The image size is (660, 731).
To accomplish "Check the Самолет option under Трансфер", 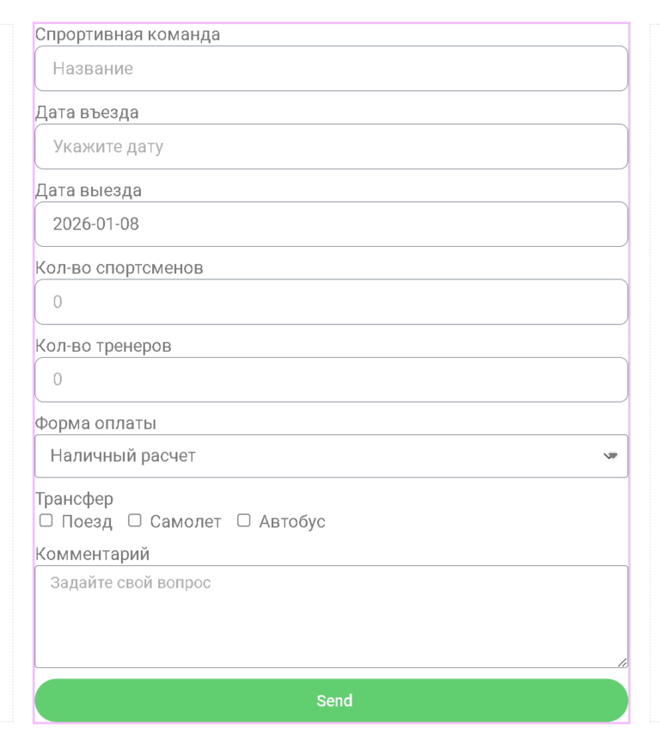I will tap(134, 520).
